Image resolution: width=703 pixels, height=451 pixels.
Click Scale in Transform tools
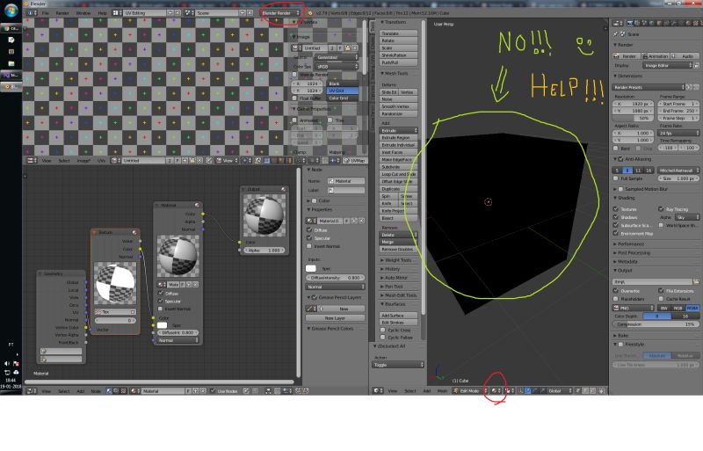(x=398, y=47)
